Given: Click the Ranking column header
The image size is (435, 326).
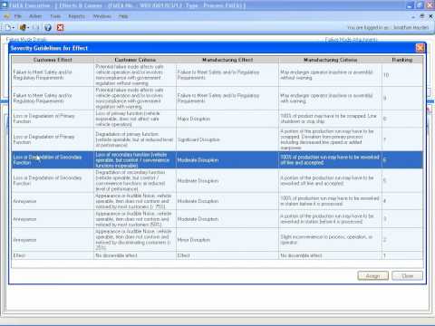Looking at the screenshot, I should click(402, 60).
